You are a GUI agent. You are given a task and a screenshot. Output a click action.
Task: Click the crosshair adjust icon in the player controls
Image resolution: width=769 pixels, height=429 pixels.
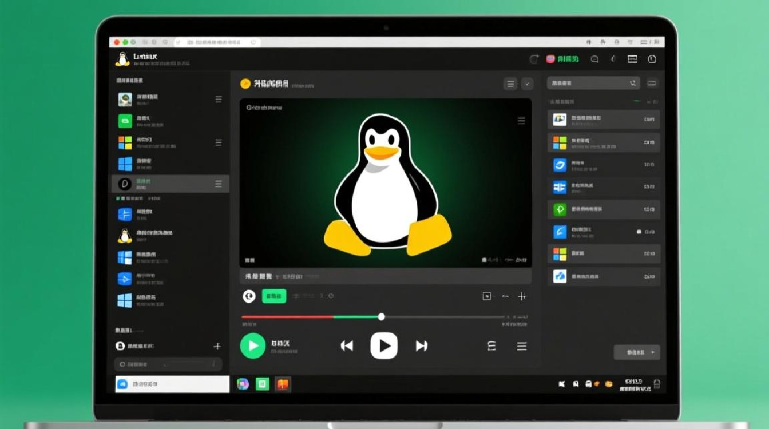[521, 296]
